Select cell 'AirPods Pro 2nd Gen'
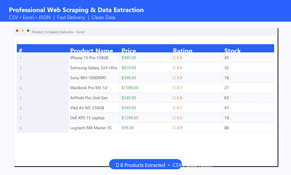The width and height of the screenshot is (291, 175). pos(94,98)
